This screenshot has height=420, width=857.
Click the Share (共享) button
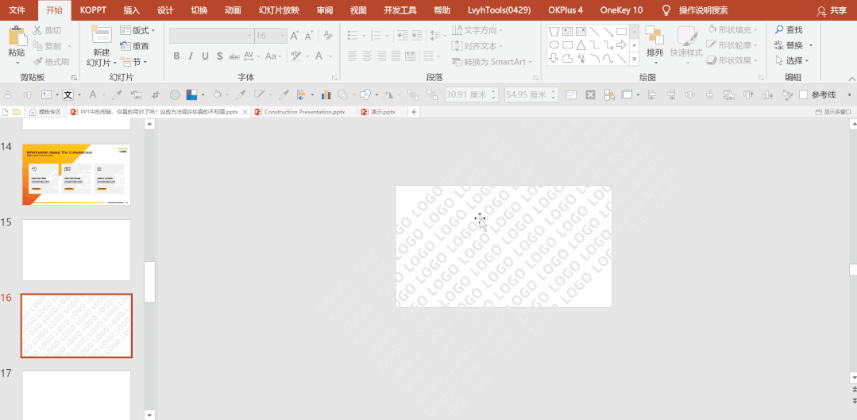click(x=832, y=10)
